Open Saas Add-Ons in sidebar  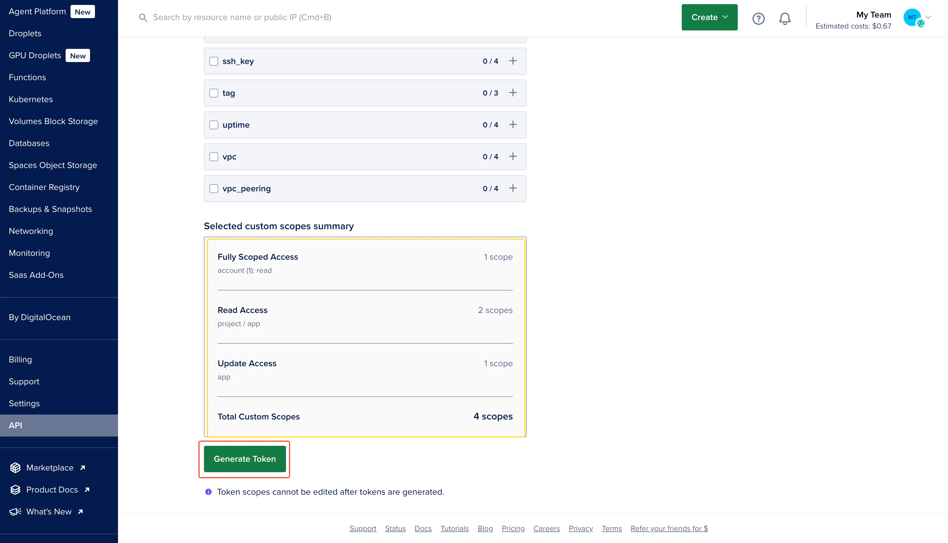pyautogui.click(x=36, y=275)
